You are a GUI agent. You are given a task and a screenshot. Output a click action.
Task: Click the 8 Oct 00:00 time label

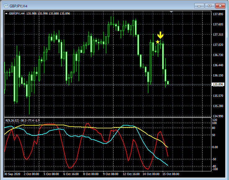(91, 174)
